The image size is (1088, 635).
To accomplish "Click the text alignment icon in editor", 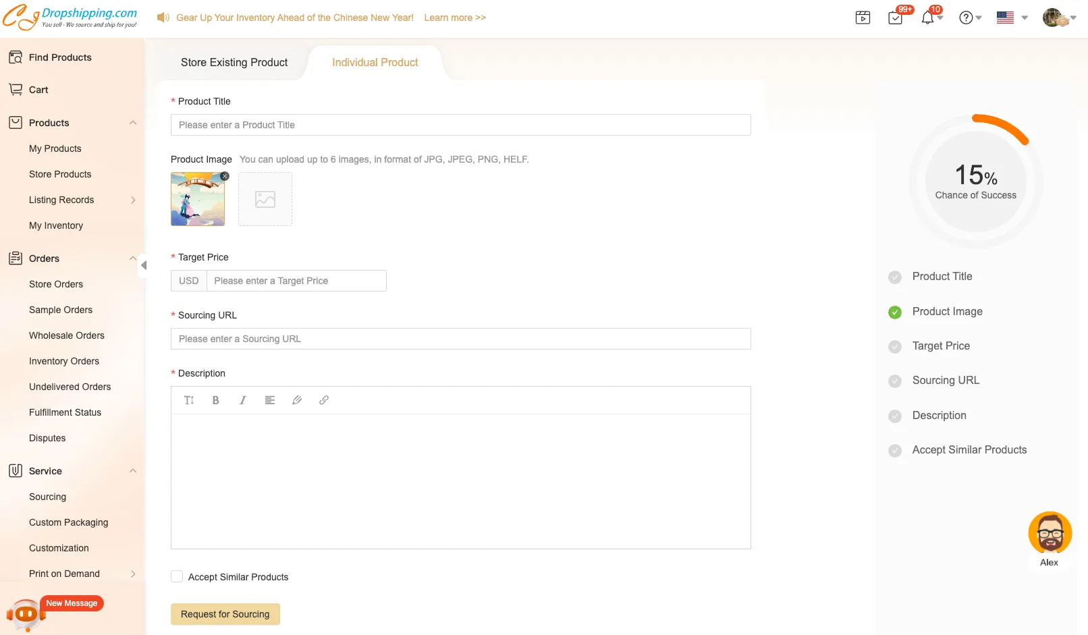I will [x=269, y=400].
